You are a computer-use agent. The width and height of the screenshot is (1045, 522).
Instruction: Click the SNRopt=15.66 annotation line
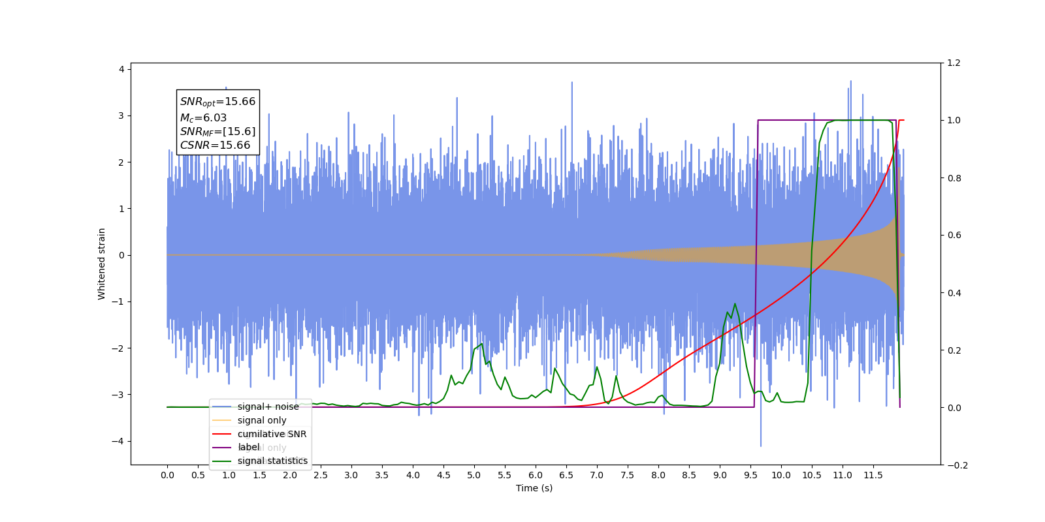pyautogui.click(x=217, y=102)
